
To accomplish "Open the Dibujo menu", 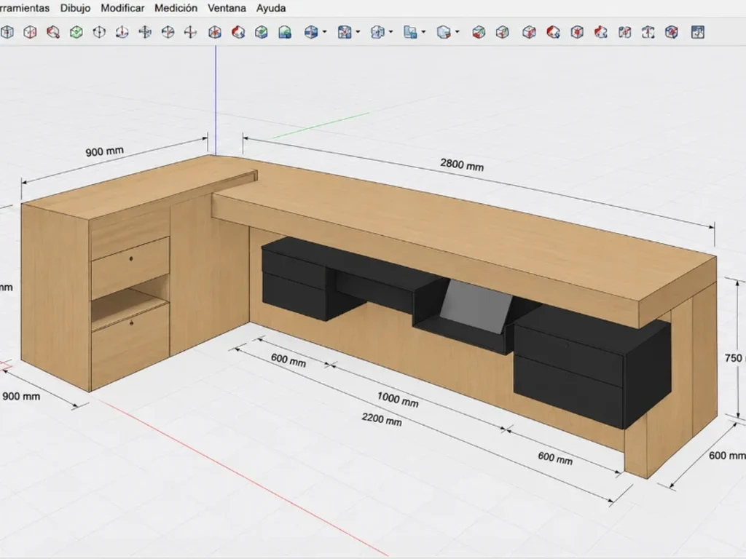I will click(75, 8).
